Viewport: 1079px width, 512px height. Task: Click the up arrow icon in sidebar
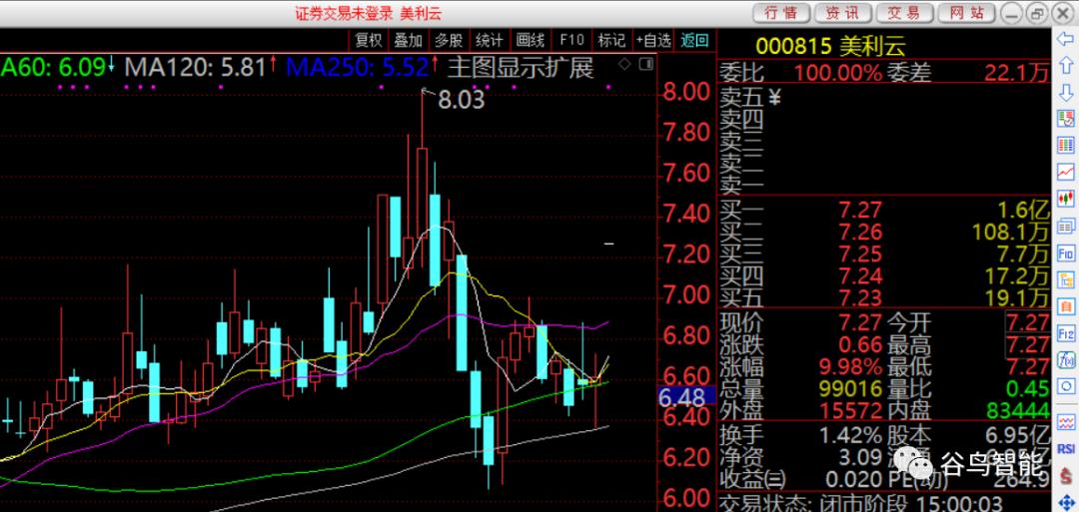click(x=1066, y=66)
